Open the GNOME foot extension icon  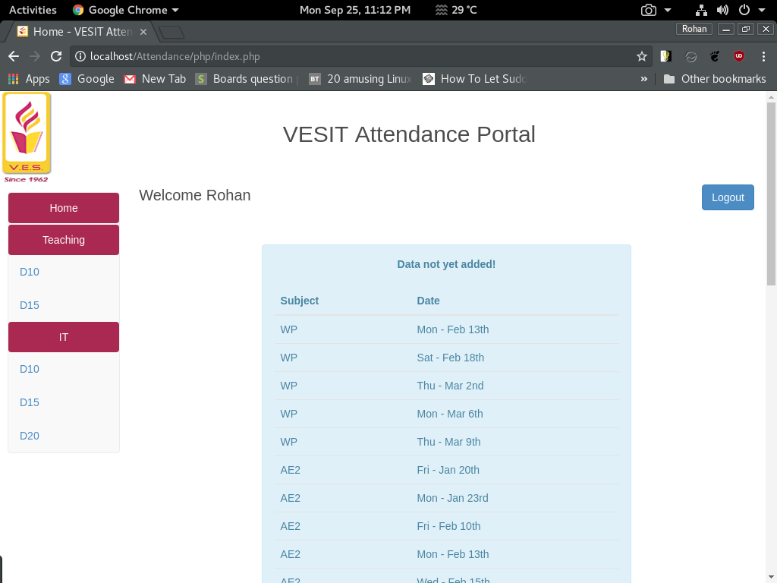coord(715,56)
